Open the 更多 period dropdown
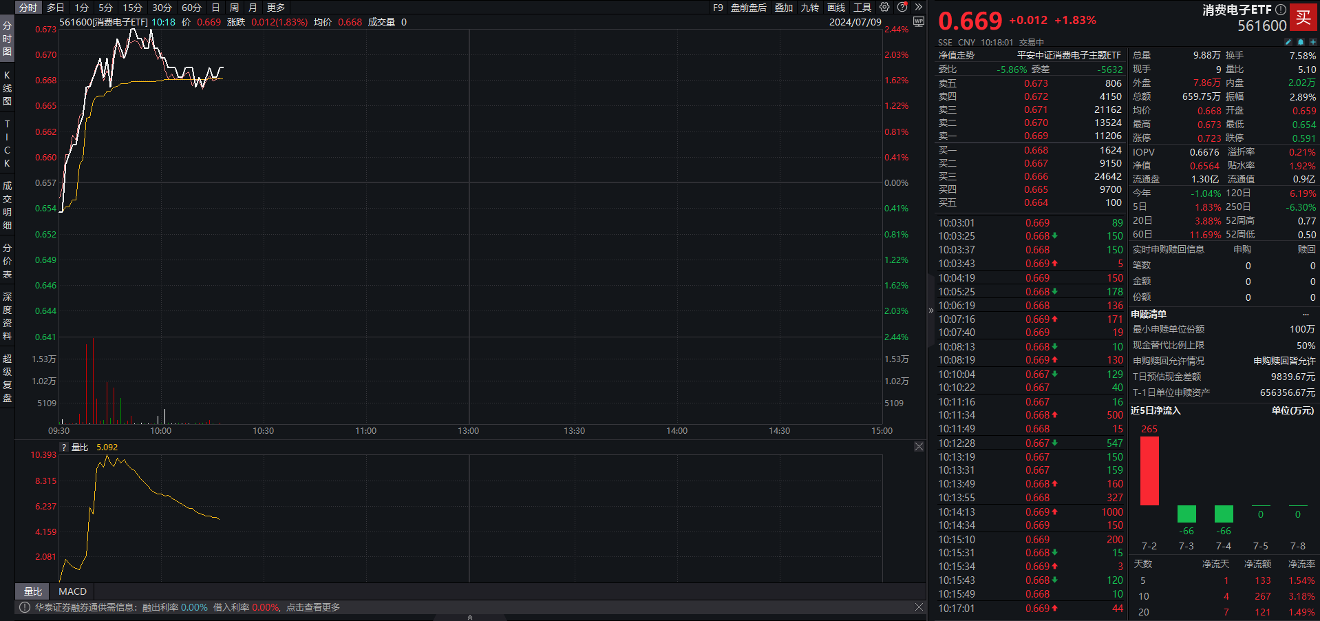1320x621 pixels. click(x=276, y=8)
